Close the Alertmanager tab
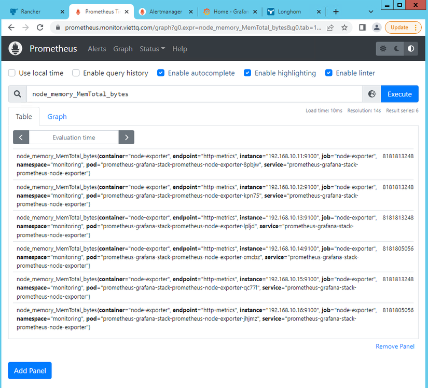Image resolution: width=428 pixels, height=388 pixels. pyautogui.click(x=191, y=12)
